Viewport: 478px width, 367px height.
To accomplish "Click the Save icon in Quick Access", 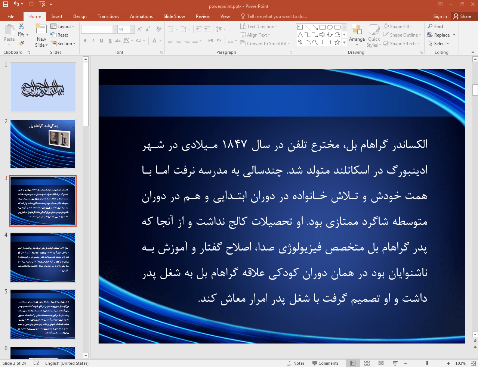I will click(5, 4).
